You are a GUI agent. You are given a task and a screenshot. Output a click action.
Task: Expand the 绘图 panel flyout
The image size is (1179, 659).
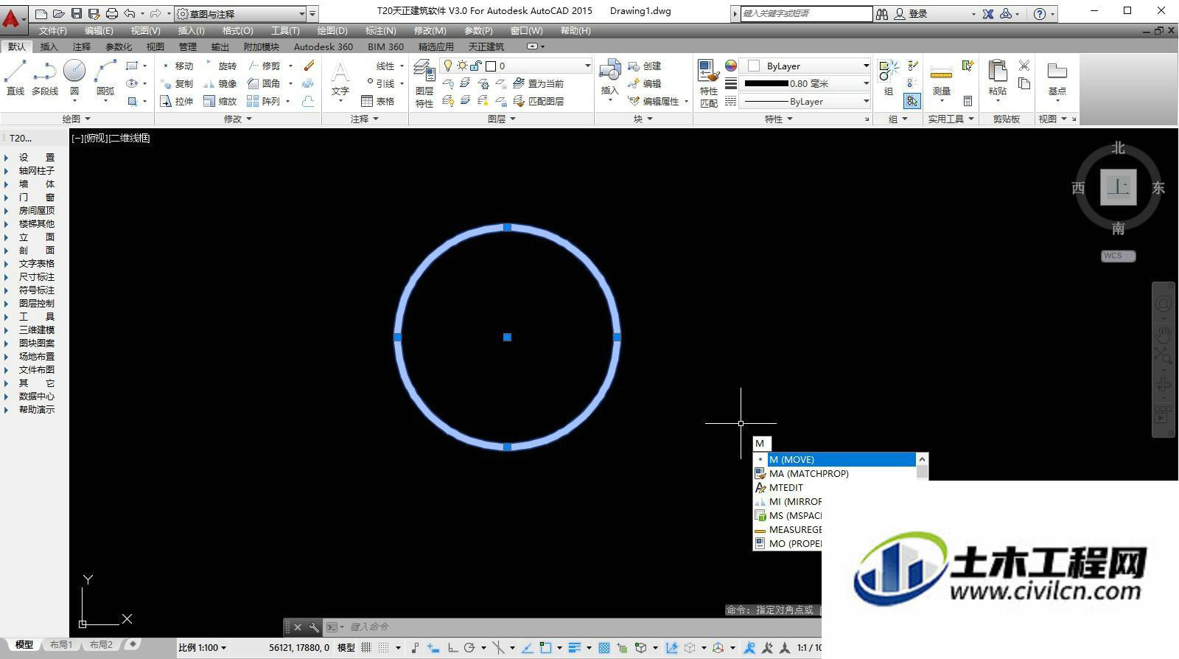[77, 119]
